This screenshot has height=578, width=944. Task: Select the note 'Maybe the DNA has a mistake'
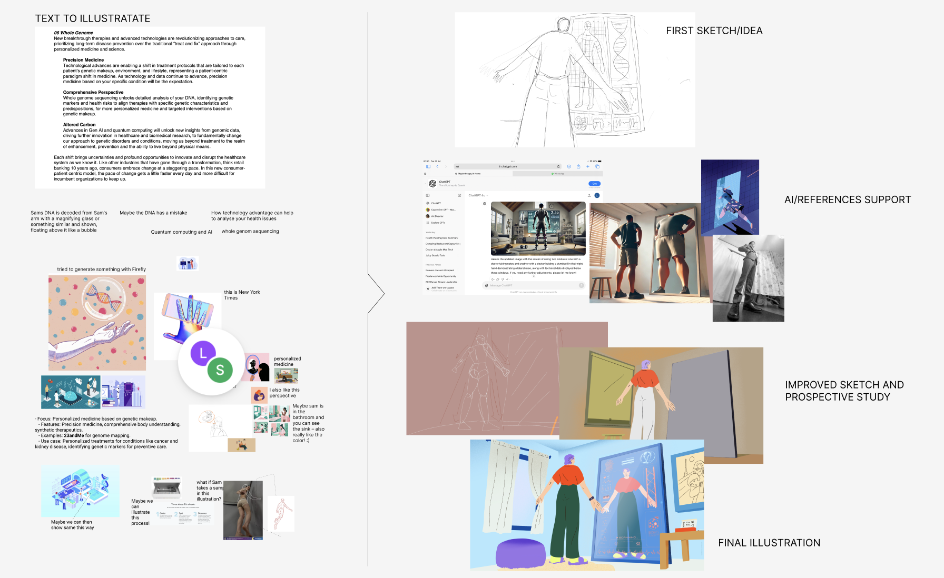coord(153,213)
